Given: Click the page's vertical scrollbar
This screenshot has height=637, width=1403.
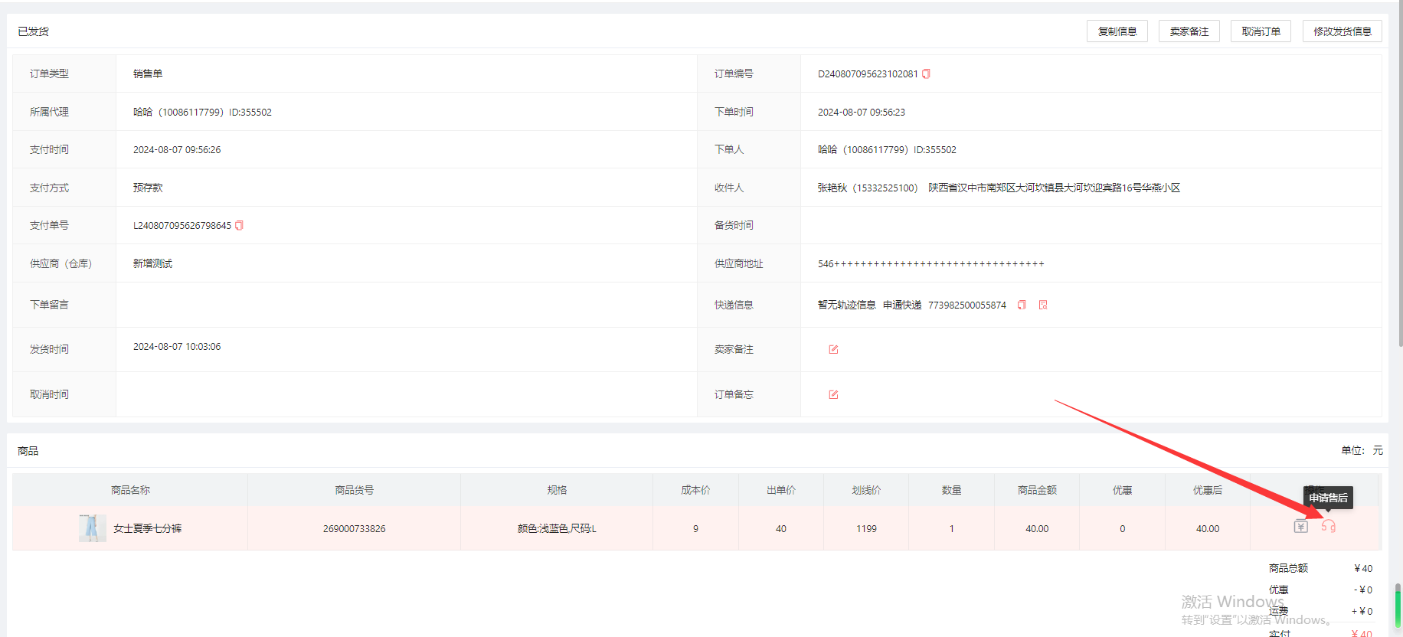Looking at the screenshot, I should click(x=1398, y=230).
